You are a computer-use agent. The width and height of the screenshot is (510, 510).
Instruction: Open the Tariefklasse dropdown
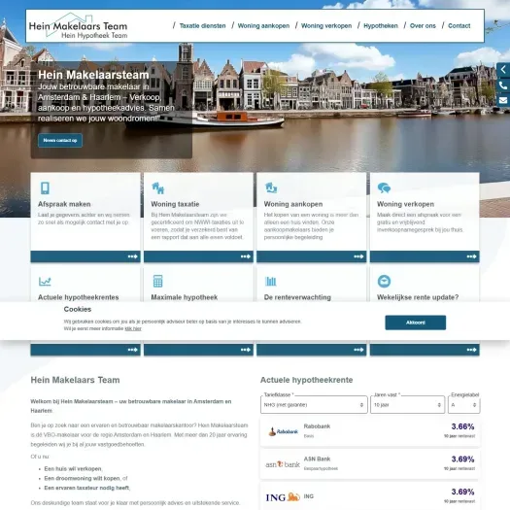point(314,405)
